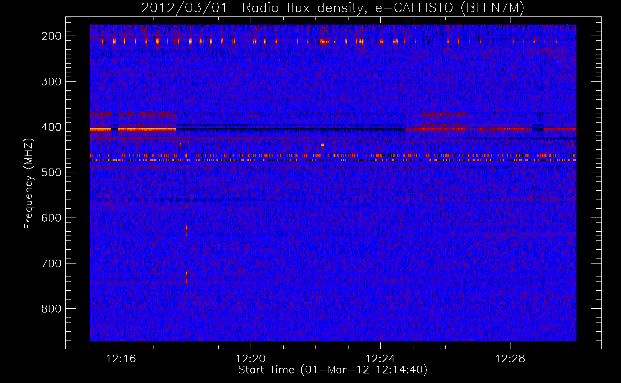Click the 600 frequency tick label
621x383 pixels.
point(51,218)
